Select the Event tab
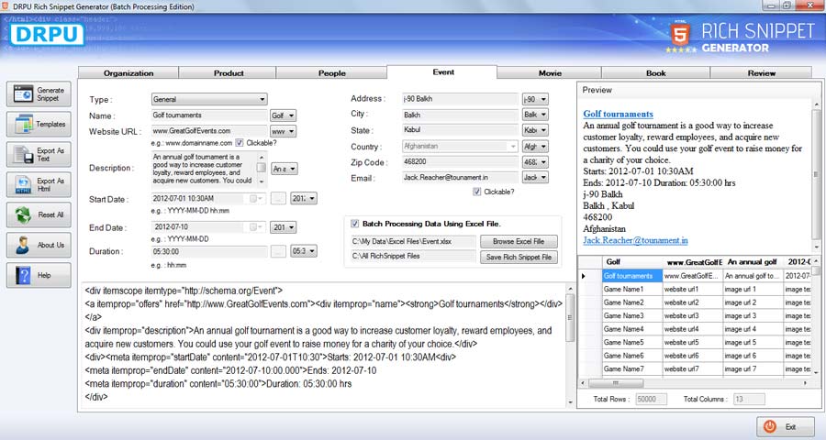826x440 pixels. coord(442,72)
